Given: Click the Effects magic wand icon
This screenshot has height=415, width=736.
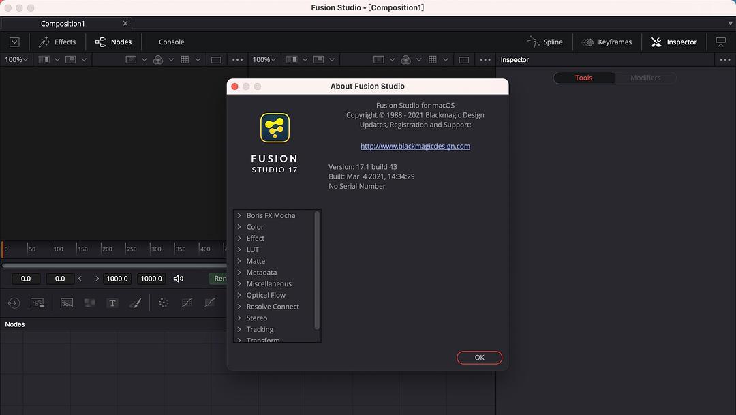Looking at the screenshot, I should click(45, 42).
